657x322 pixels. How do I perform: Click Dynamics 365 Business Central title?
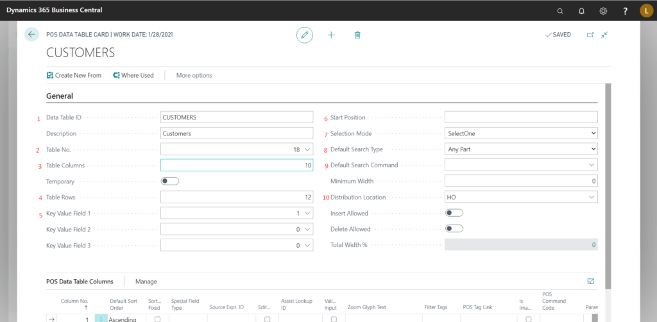[54, 10]
